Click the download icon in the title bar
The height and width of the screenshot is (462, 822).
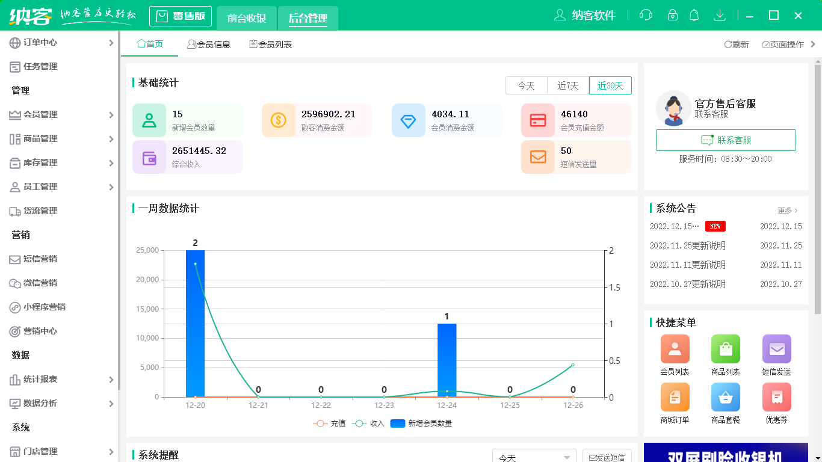click(x=720, y=15)
